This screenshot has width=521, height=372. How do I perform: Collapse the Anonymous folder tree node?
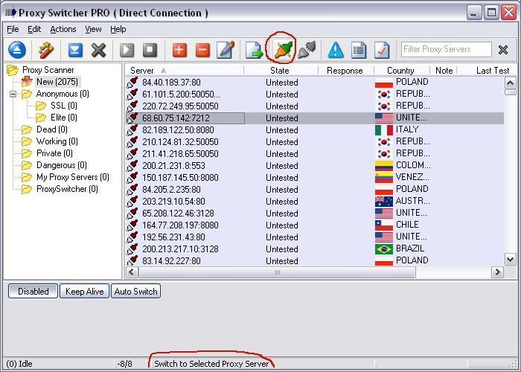(x=13, y=94)
